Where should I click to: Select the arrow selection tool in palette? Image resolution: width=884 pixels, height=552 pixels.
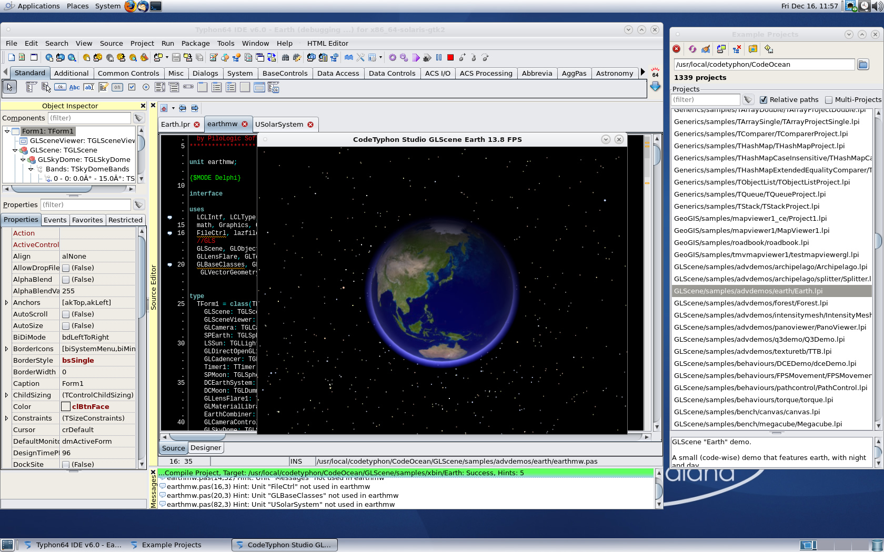coord(10,87)
